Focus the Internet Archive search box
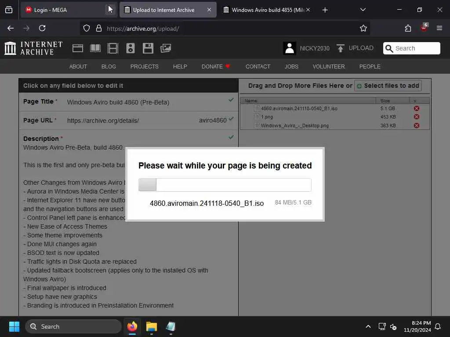Viewport: 450px width, 337px height. (x=411, y=48)
